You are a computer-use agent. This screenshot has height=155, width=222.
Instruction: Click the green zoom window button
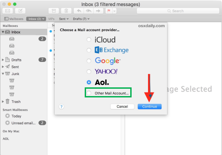[x=15, y=4]
